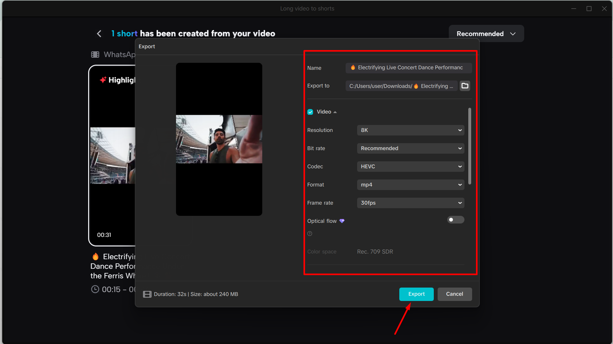The image size is (613, 344).
Task: Click the clock icon beside 00:15
Action: tap(95, 289)
